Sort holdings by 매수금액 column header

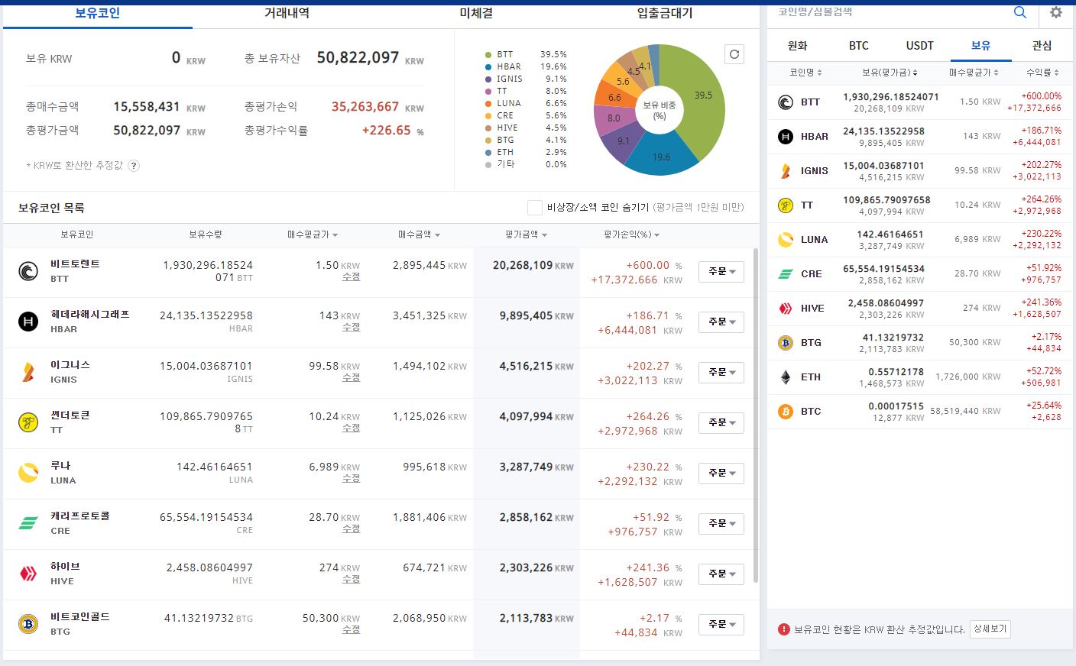419,234
